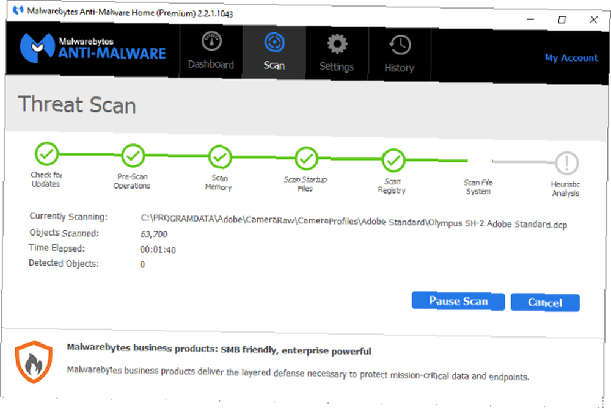
Task: Click the Detected Objects count 0
Action: pyautogui.click(x=142, y=264)
